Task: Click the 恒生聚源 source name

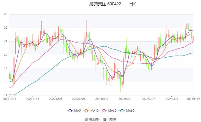Action: tap(109, 120)
